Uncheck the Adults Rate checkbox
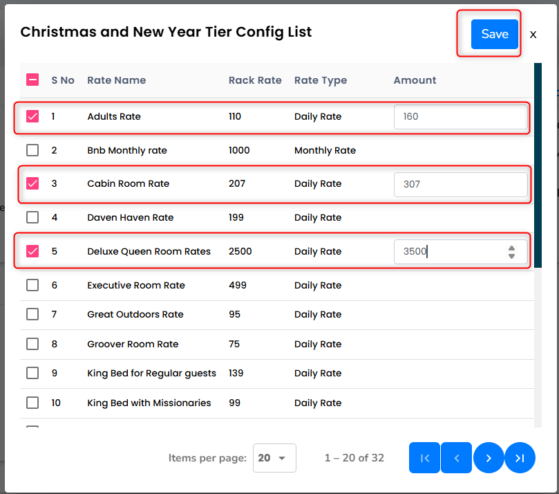This screenshot has height=494, width=559. coord(32,116)
